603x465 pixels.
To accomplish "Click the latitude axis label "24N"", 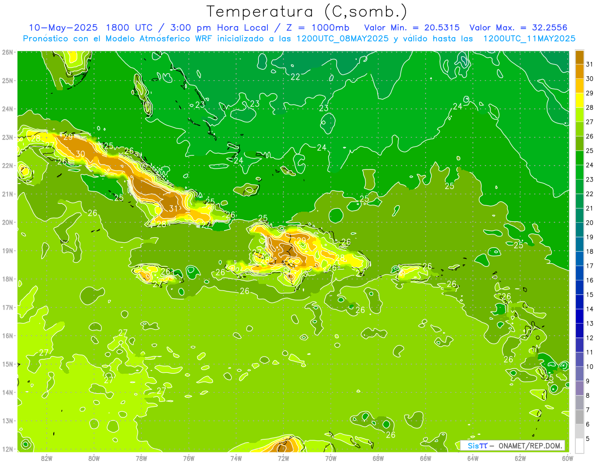I will pos(8,109).
